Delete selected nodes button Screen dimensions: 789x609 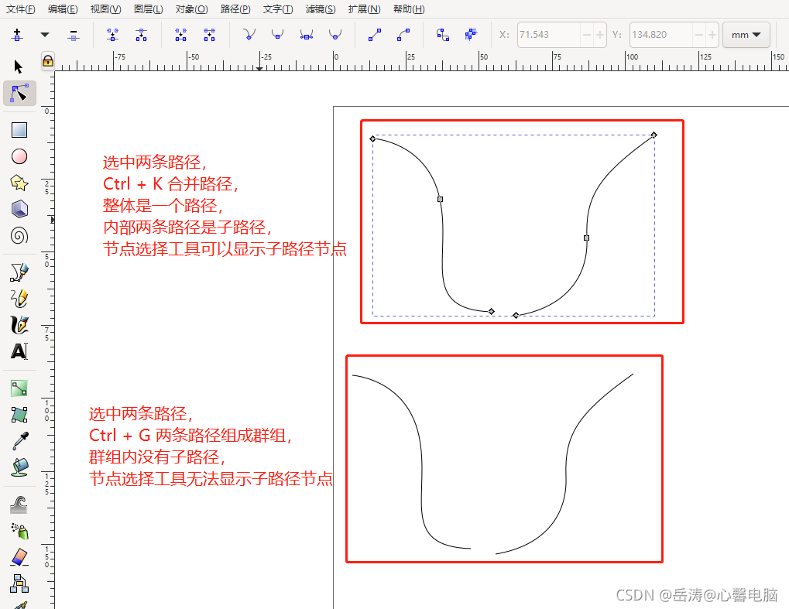click(74, 35)
